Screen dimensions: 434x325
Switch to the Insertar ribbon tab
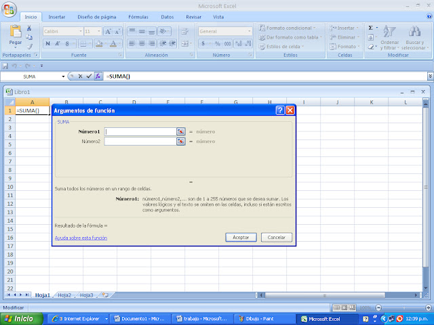click(57, 17)
